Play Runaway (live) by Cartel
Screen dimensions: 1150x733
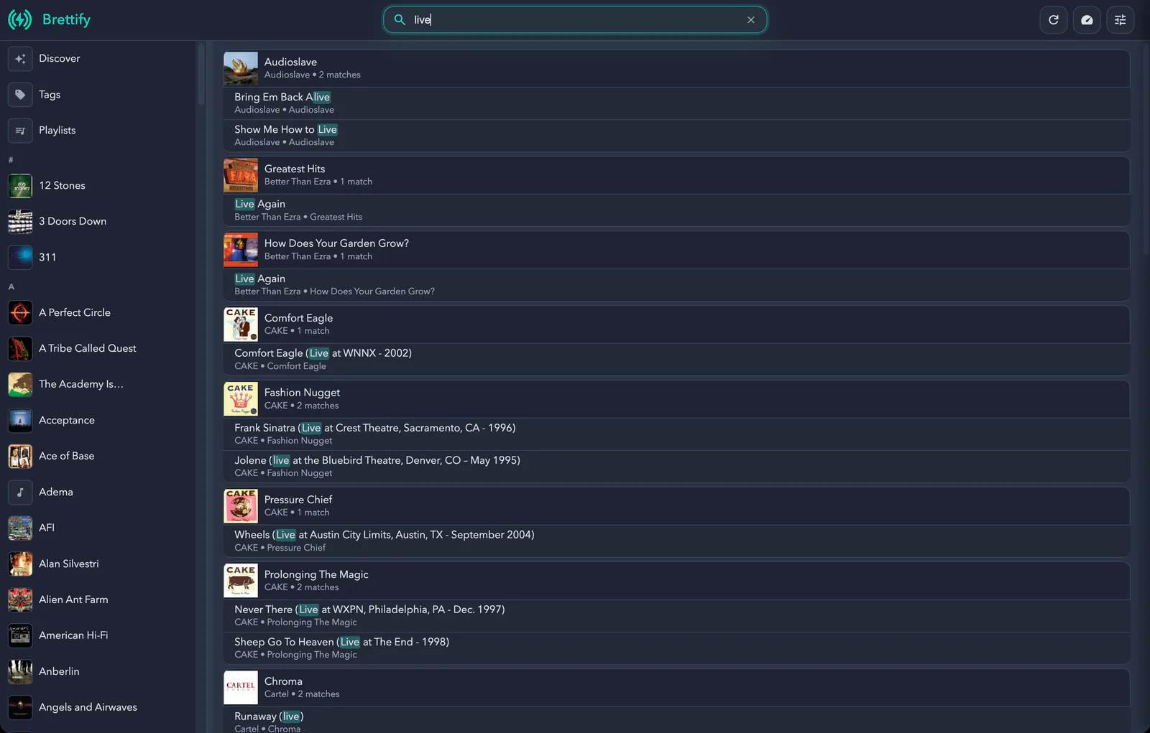click(x=676, y=721)
